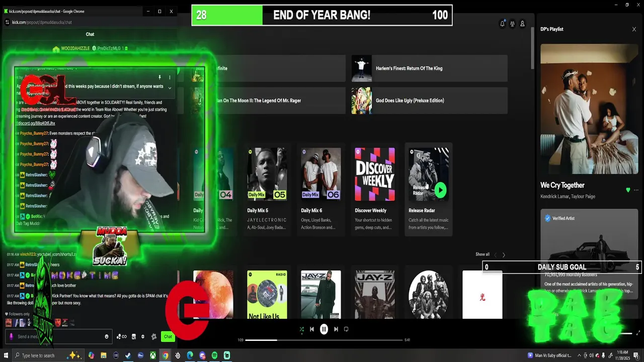Open Kick chat settings gear
The width and height of the screenshot is (644, 362).
pyautogui.click(x=143, y=336)
